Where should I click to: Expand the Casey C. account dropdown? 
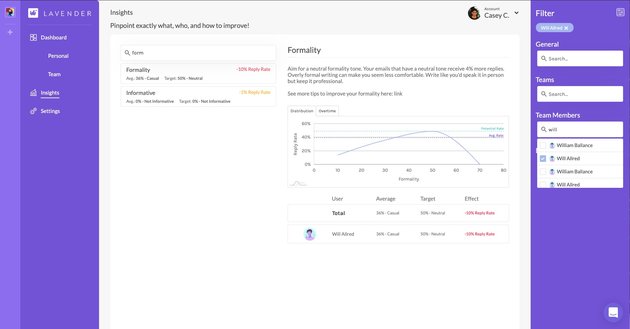(x=517, y=13)
